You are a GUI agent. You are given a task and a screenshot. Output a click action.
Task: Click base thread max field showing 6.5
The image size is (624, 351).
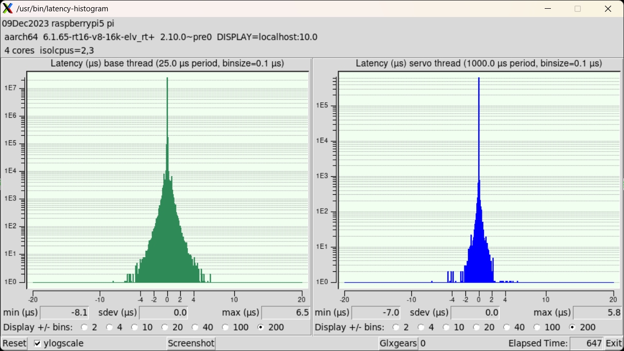(x=286, y=312)
